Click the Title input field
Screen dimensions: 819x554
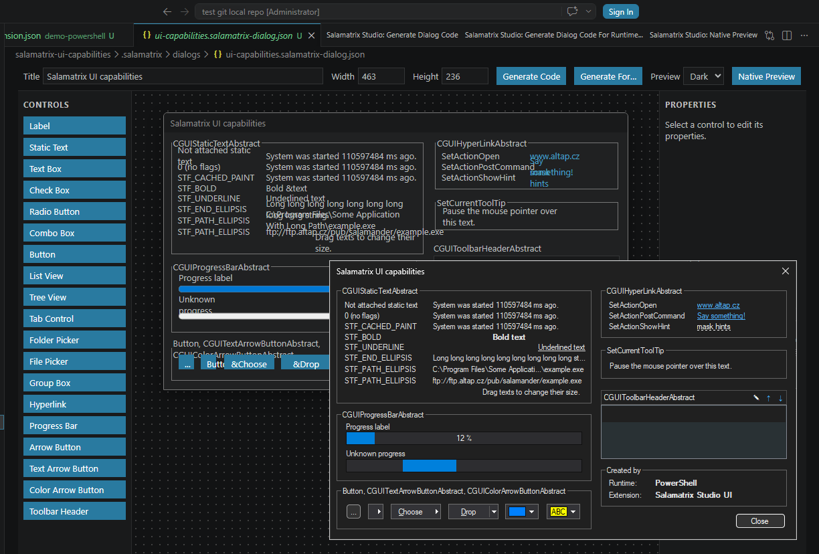coord(183,76)
